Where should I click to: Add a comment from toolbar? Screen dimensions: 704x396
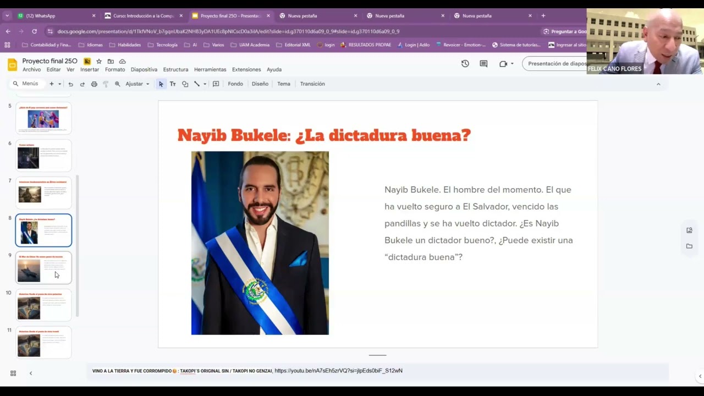216,84
